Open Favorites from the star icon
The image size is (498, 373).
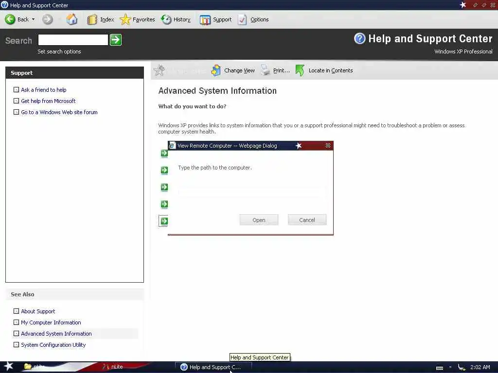click(x=125, y=19)
